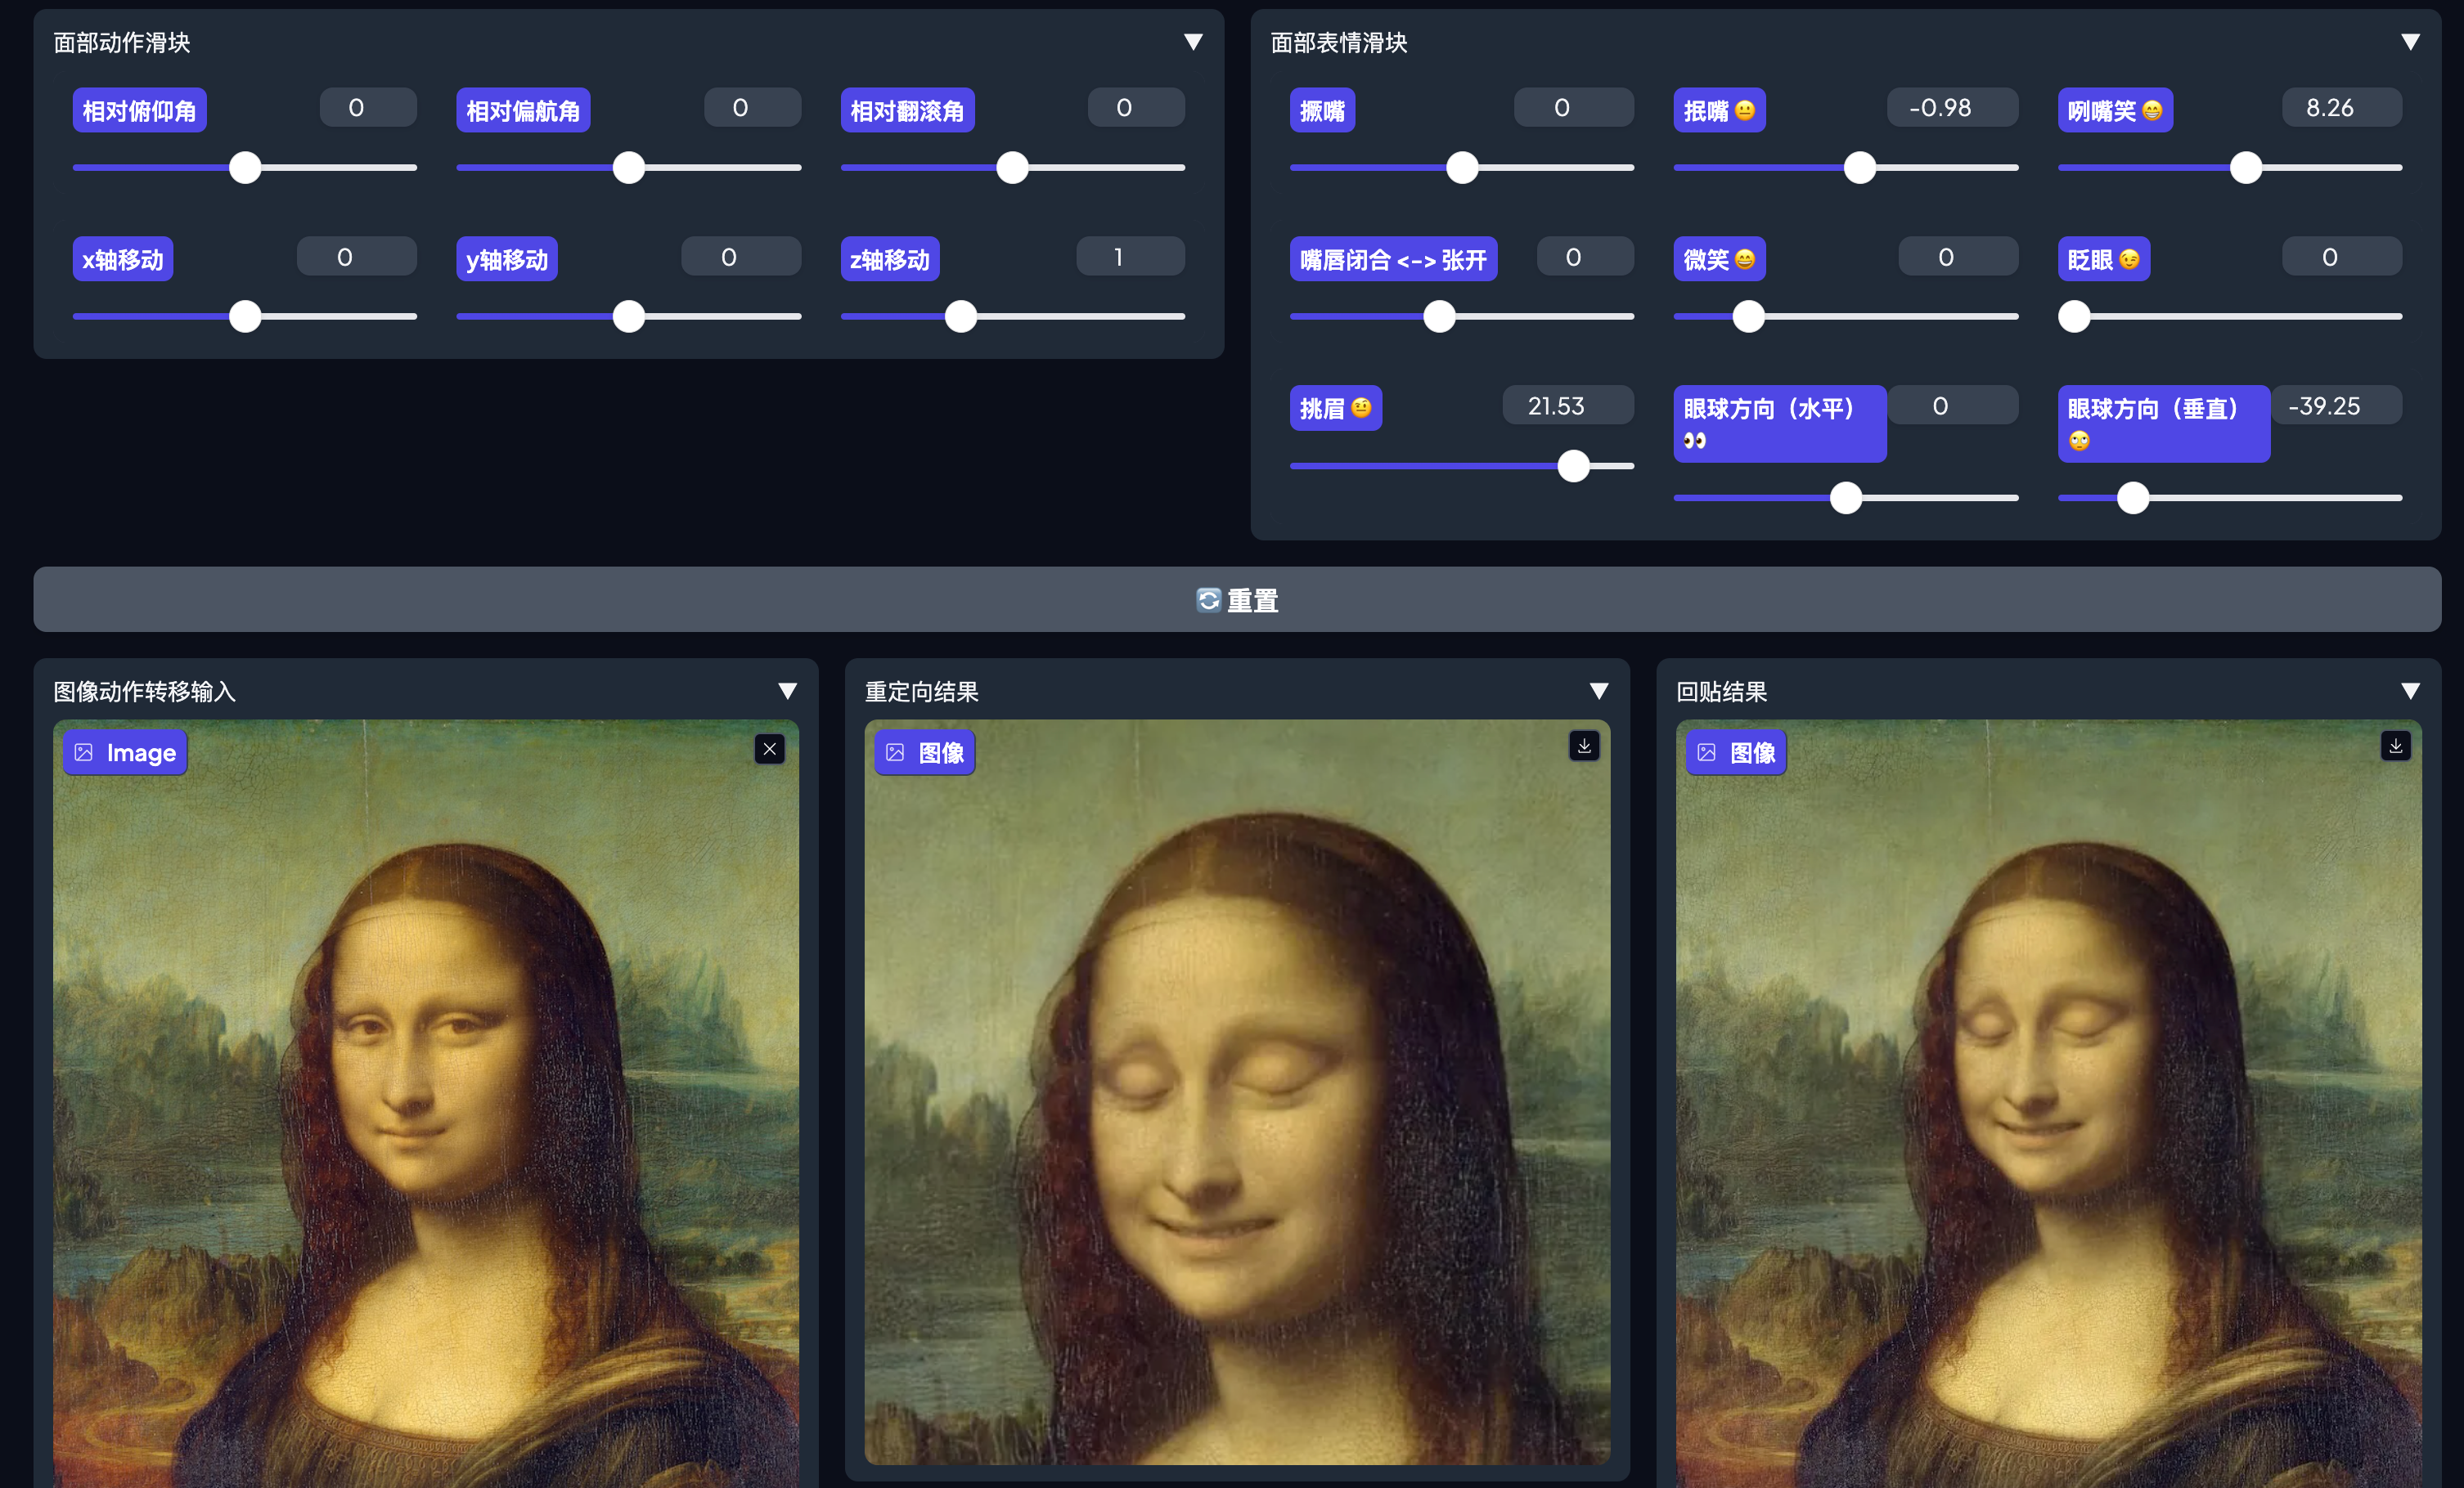Click the 回贴结果 panel title
This screenshot has width=2464, height=1488.
click(1722, 692)
